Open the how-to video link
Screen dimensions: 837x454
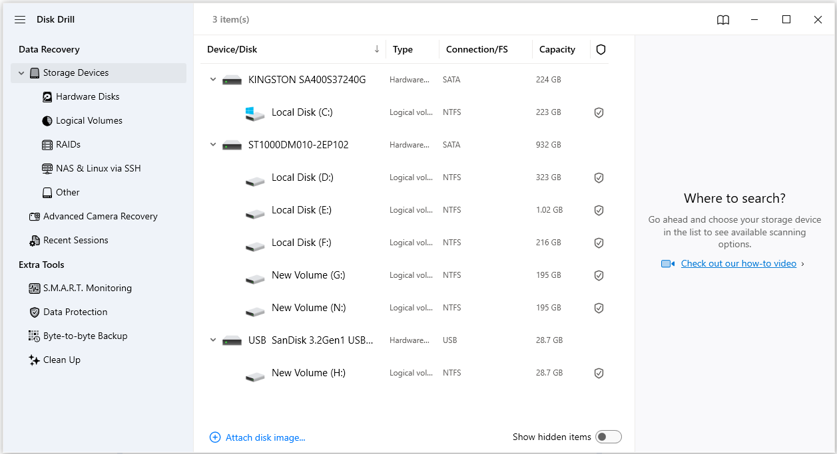click(x=738, y=263)
